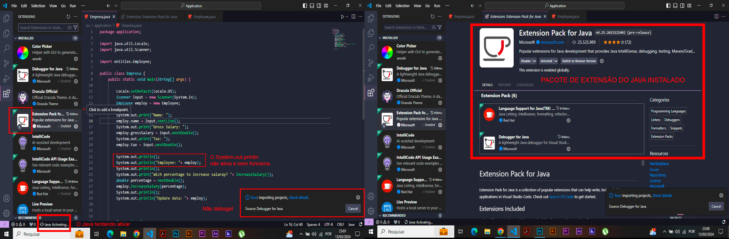Toggle bottom panel in left window

point(312,6)
